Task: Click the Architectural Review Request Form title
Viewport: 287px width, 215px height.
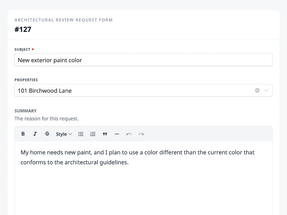Action: 63,20
